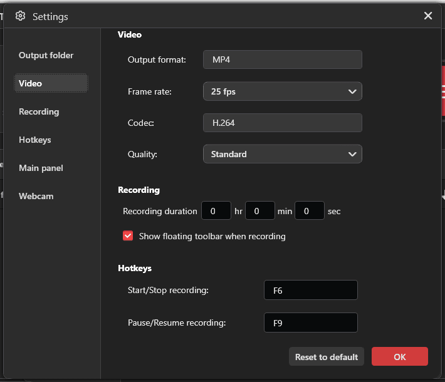445x382 pixels.
Task: Click the Recording section heading
Action: click(139, 190)
